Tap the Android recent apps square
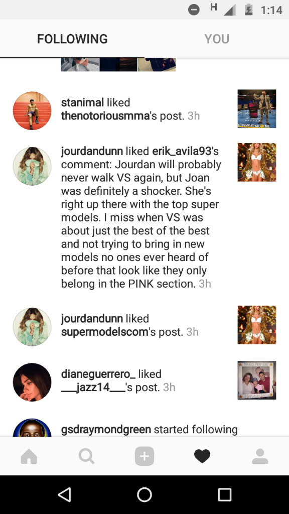Screen dimensions: 289x514 [225, 494]
